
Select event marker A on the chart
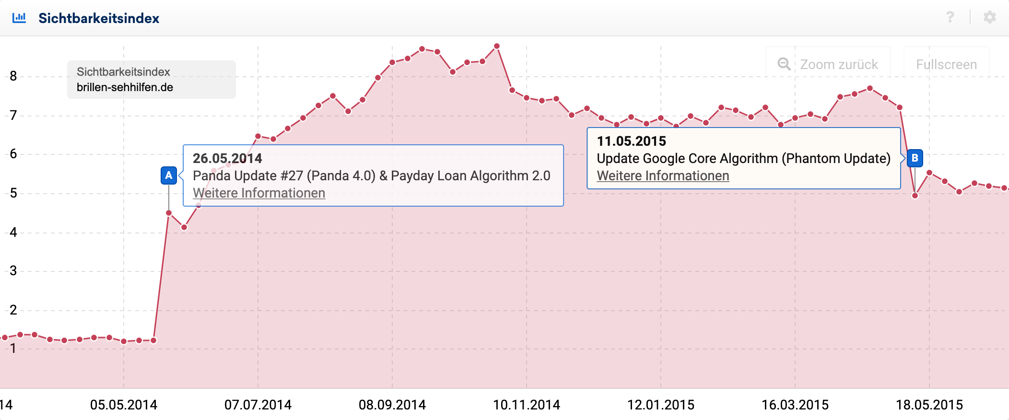pos(169,175)
